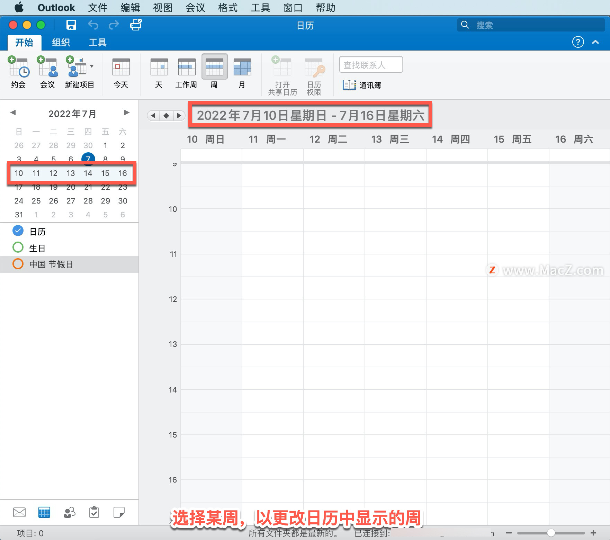Click the 2022年7月 month title

(72, 114)
